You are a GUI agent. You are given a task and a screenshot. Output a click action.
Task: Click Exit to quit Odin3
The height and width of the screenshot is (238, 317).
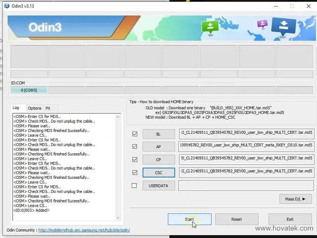point(290,219)
